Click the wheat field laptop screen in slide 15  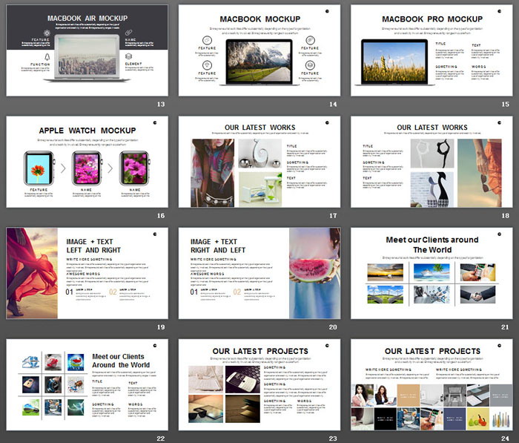(x=393, y=59)
